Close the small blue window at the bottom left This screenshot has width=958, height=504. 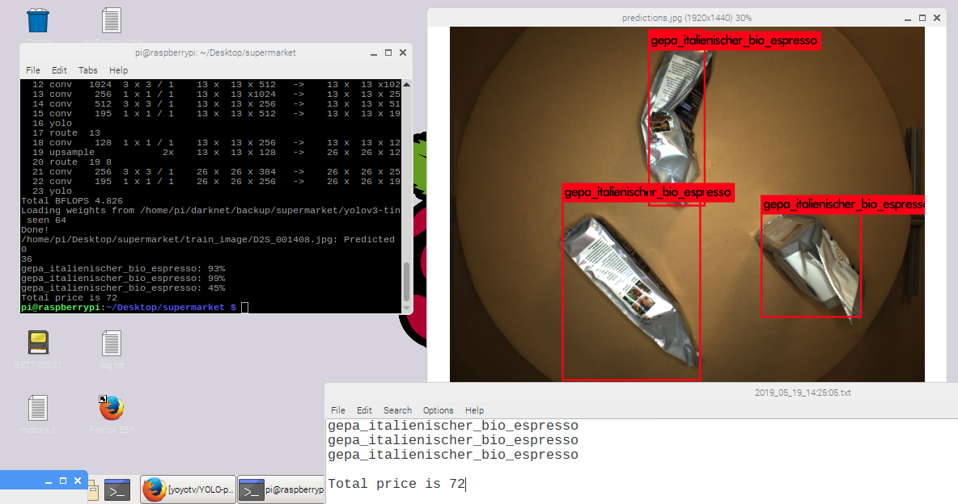click(78, 481)
